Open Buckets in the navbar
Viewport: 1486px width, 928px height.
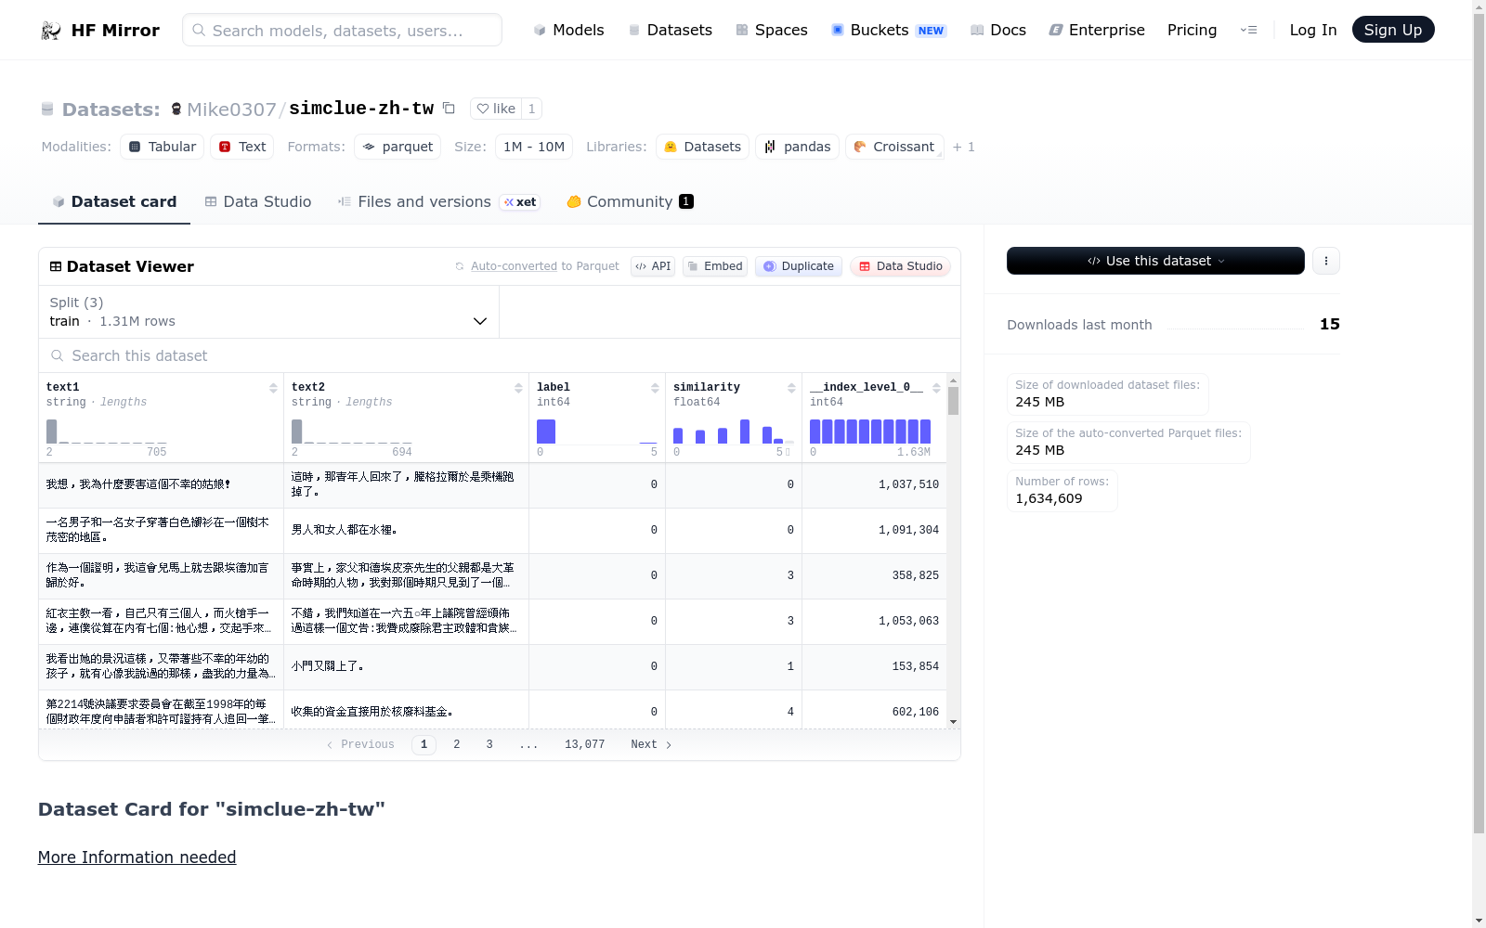(x=889, y=30)
